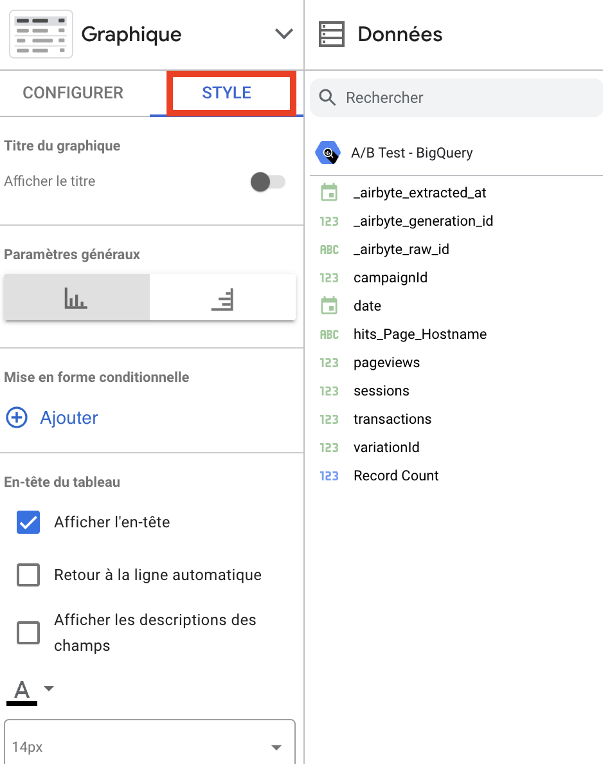Click the search magnifier icon

coord(327,98)
